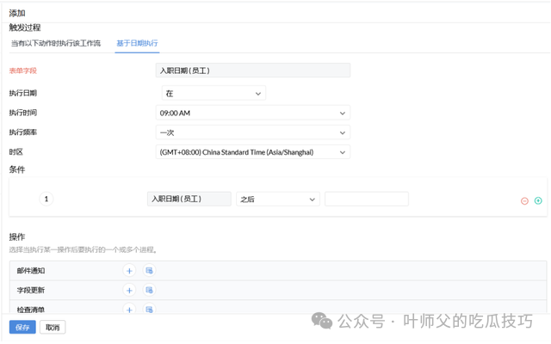Screen dimensions: 551x344
Task: Switch to 当有以下动作时执行该工作流 tab
Action: [x=56, y=43]
